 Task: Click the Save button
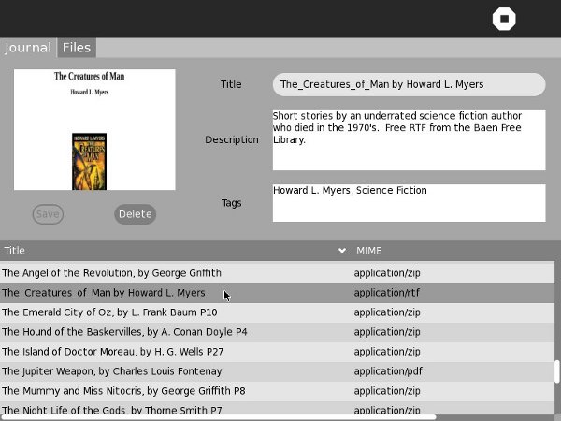pos(48,214)
